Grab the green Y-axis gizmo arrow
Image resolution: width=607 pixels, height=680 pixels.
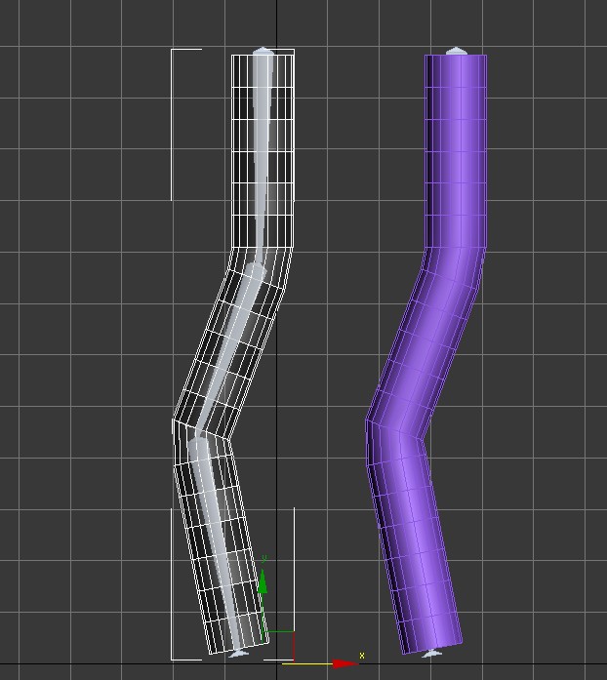point(263,581)
